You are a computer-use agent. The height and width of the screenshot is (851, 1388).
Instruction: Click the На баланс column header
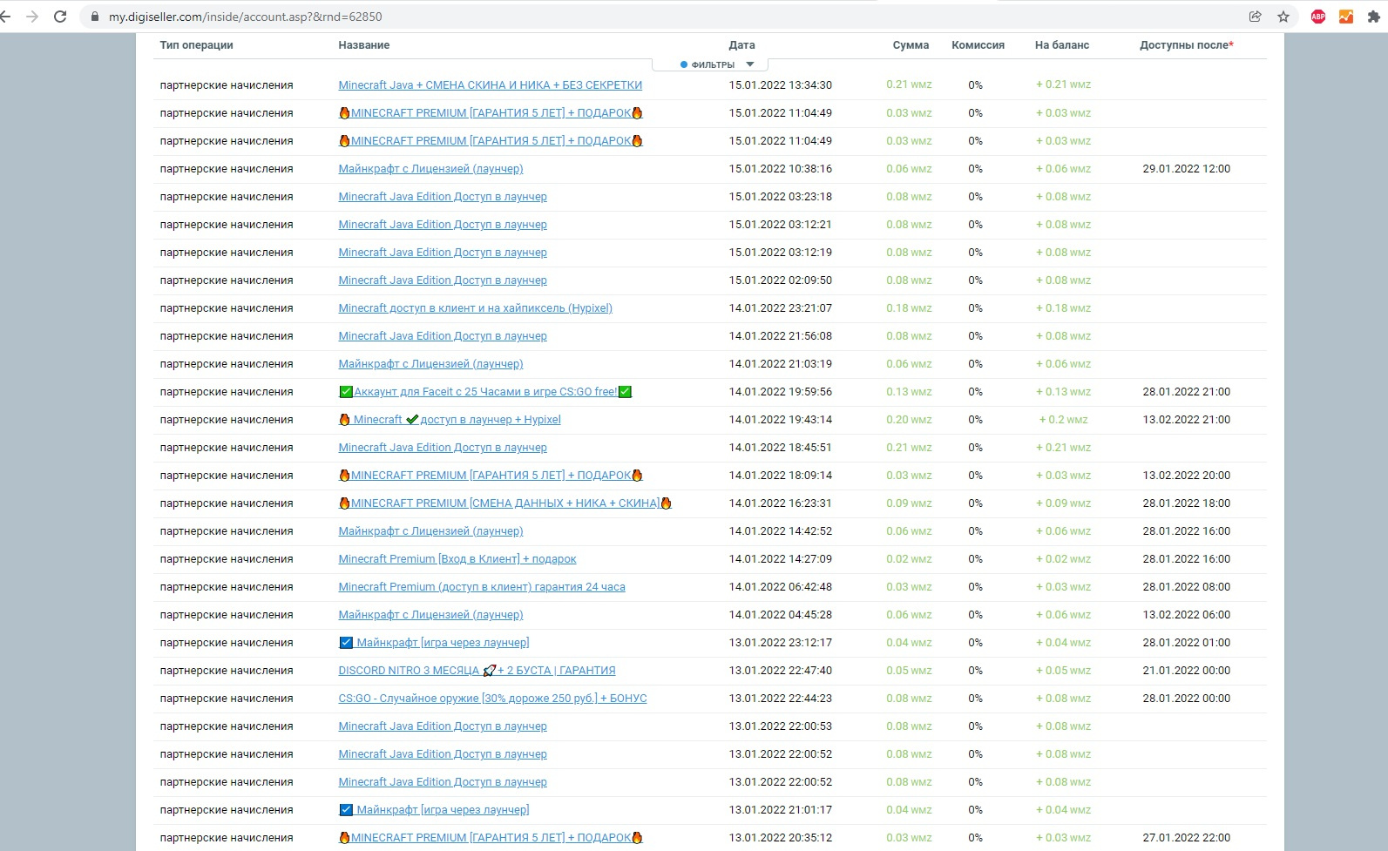1062,45
